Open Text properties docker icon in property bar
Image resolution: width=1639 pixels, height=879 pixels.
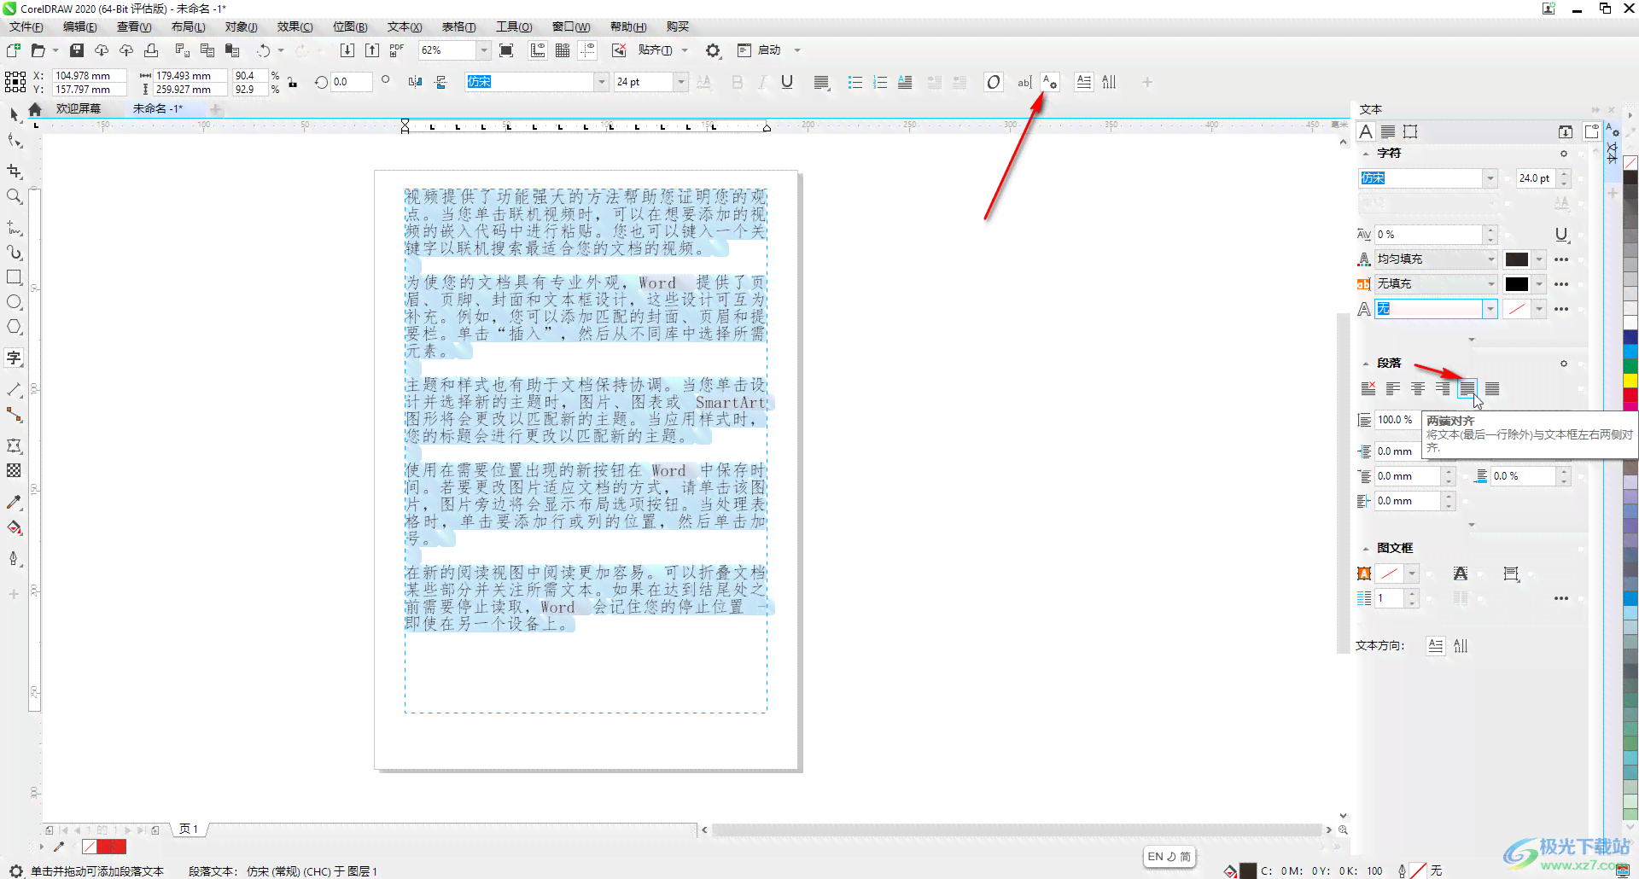(x=1050, y=82)
